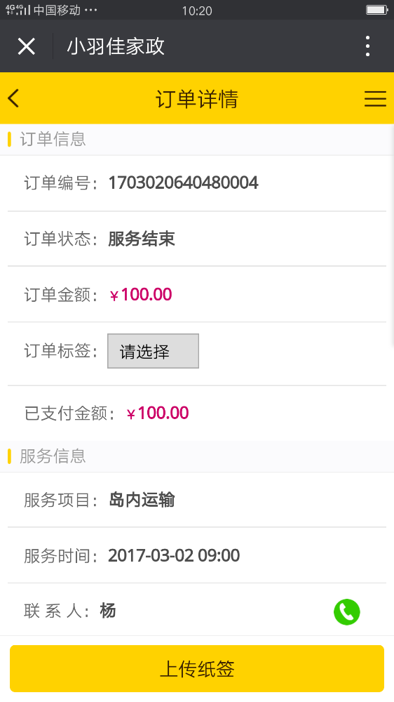Click the 上传纸签 button
The image size is (394, 702).
coord(197,668)
